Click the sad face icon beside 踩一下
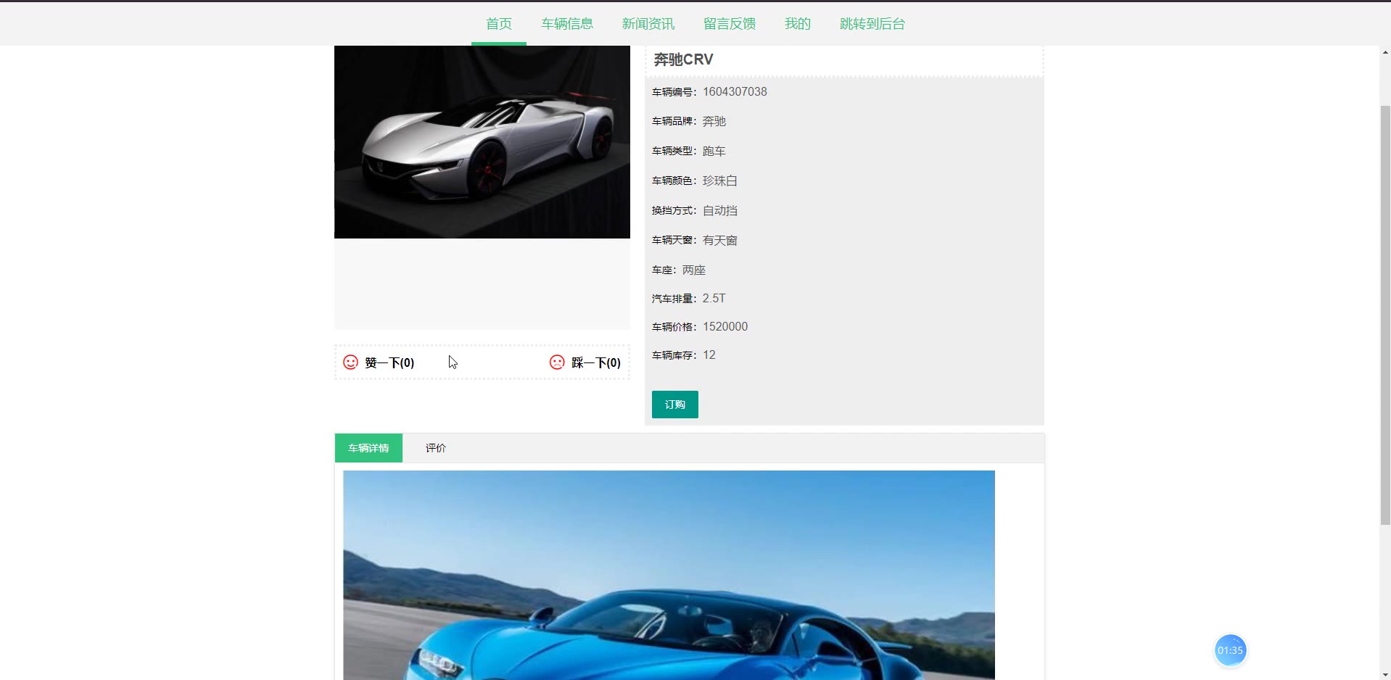1391x680 pixels. coord(557,362)
